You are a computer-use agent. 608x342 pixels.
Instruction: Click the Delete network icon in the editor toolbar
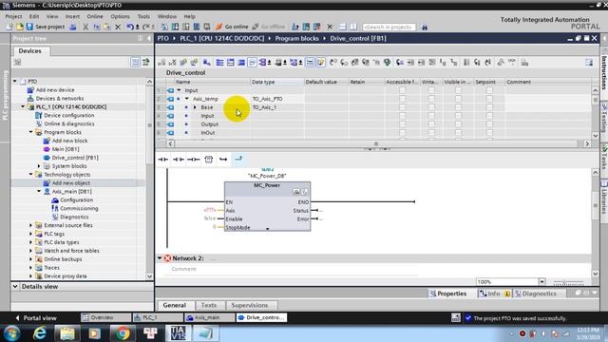173,63
